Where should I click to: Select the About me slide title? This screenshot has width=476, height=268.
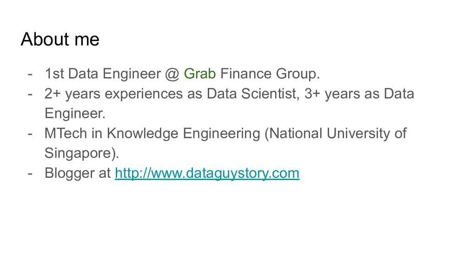coord(60,39)
